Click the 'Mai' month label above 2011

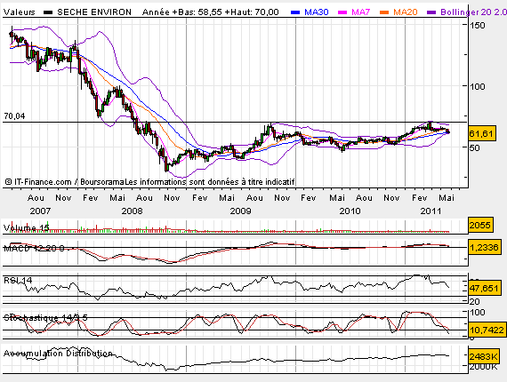(447, 197)
